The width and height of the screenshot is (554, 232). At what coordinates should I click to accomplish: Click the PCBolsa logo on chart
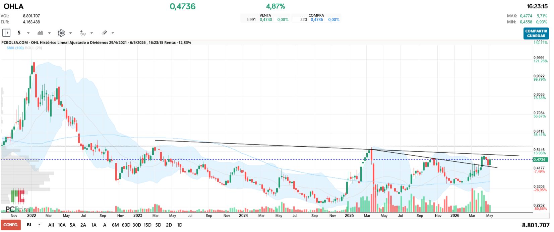[x=17, y=201]
